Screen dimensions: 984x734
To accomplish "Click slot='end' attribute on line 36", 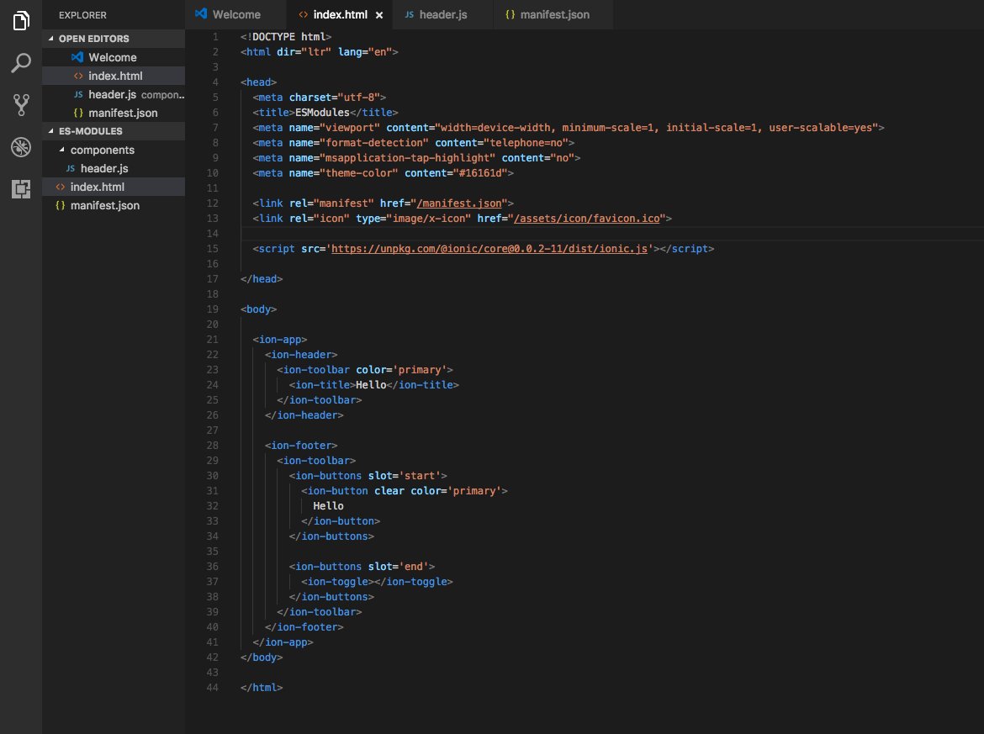I will tap(399, 567).
